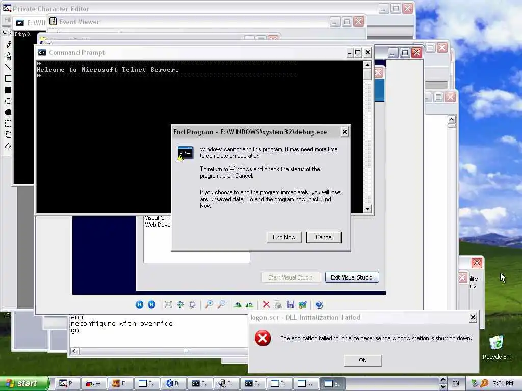
Task: Switch to the Bluetooth taskbar button 'B.'
Action: click(x=173, y=384)
